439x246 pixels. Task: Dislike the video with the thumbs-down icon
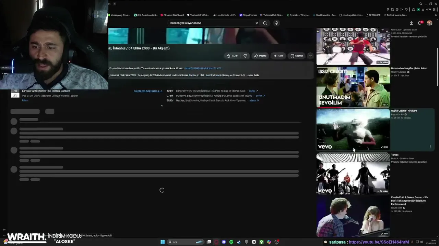point(245,56)
